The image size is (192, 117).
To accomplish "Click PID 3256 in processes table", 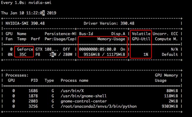I will click(33, 106).
